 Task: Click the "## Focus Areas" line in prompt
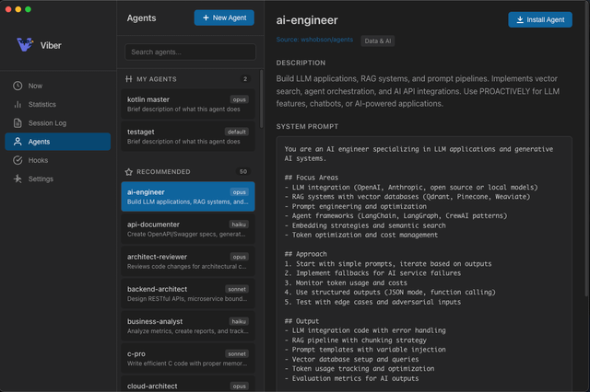point(312,178)
